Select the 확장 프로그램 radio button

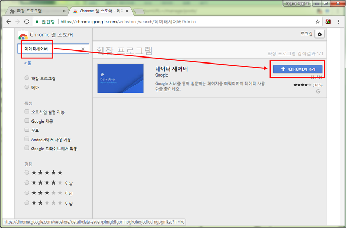coord(27,78)
